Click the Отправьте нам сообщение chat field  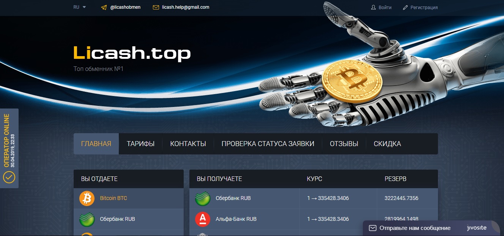click(x=415, y=228)
